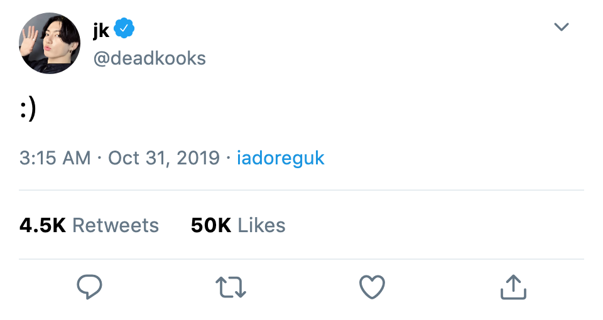Click the waving hand in avatar photo
The height and width of the screenshot is (320, 603).
pyautogui.click(x=30, y=38)
